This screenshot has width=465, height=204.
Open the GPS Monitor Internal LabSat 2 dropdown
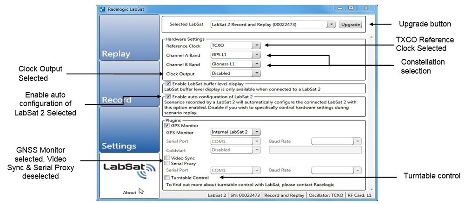tap(257, 132)
